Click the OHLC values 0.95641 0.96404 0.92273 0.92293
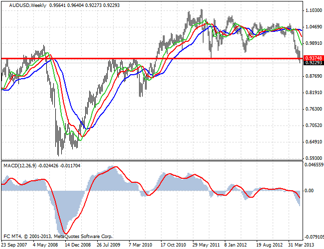The image size is (324, 249). (x=85, y=5)
